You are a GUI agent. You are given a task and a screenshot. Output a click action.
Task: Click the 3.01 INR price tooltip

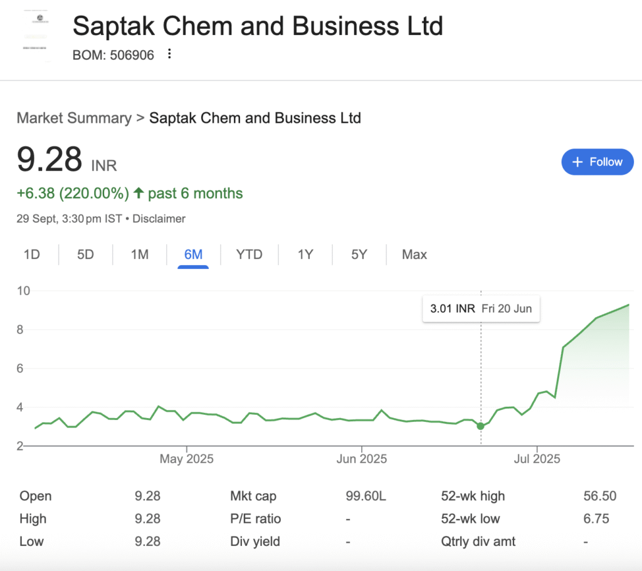click(x=481, y=309)
